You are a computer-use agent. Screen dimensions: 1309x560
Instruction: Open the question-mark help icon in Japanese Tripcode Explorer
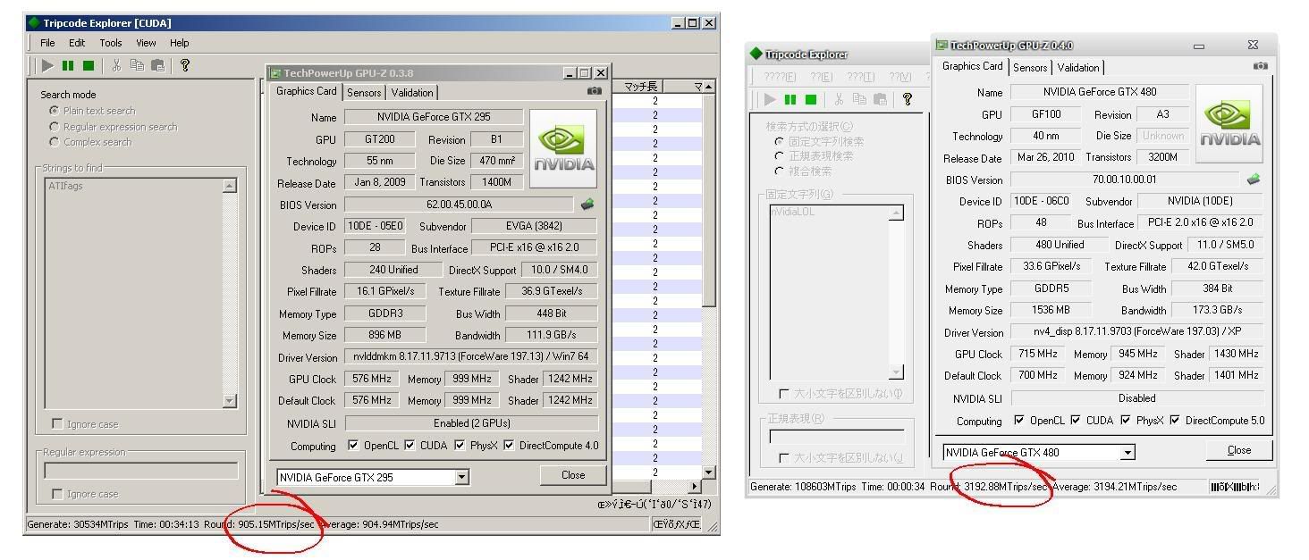tap(908, 99)
